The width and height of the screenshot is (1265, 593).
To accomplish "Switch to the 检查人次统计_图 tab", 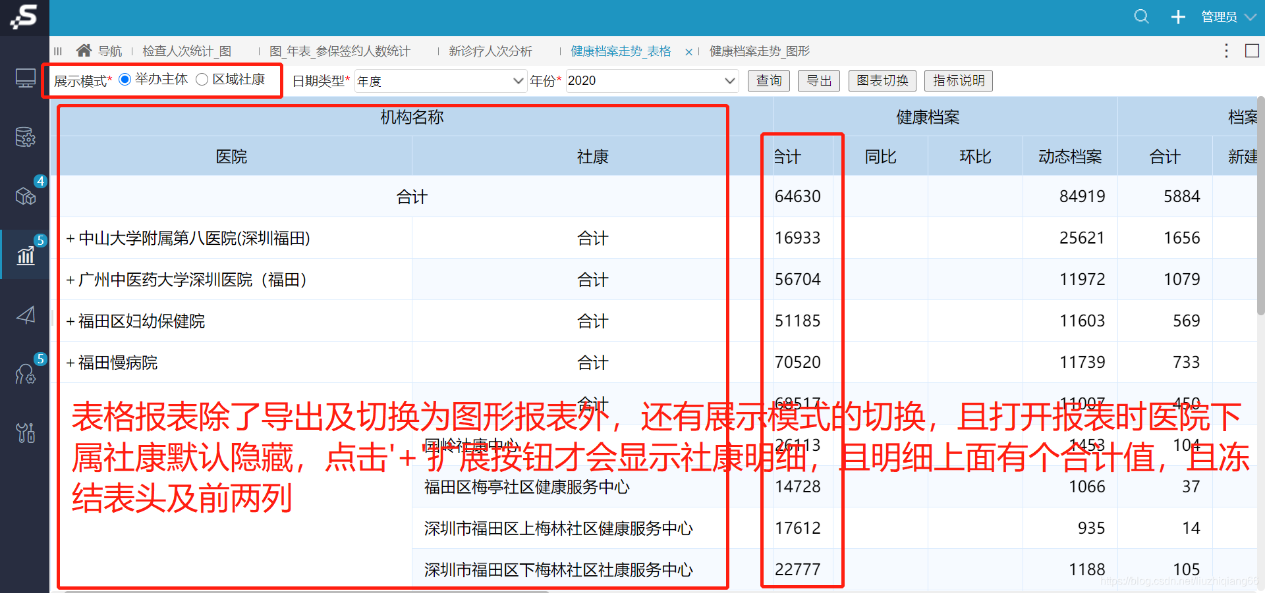I will point(186,51).
